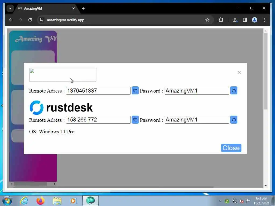
Task: Copy the 1370451337 remote address
Action: pos(135,91)
